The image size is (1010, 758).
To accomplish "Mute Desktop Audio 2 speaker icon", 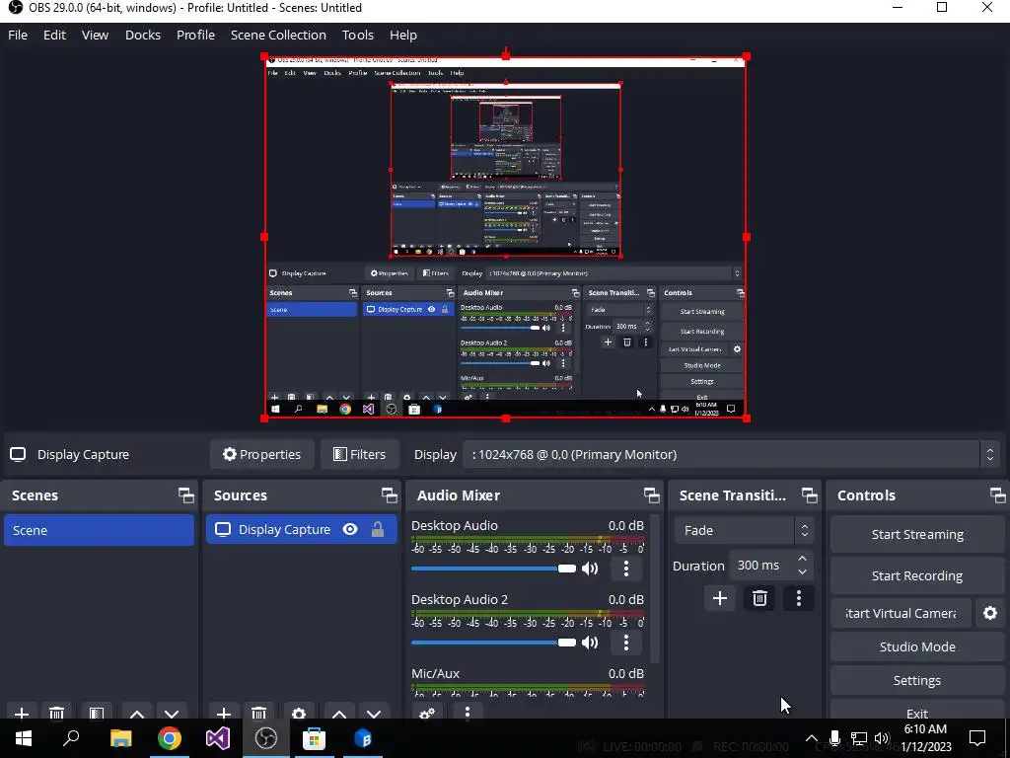I will [590, 642].
